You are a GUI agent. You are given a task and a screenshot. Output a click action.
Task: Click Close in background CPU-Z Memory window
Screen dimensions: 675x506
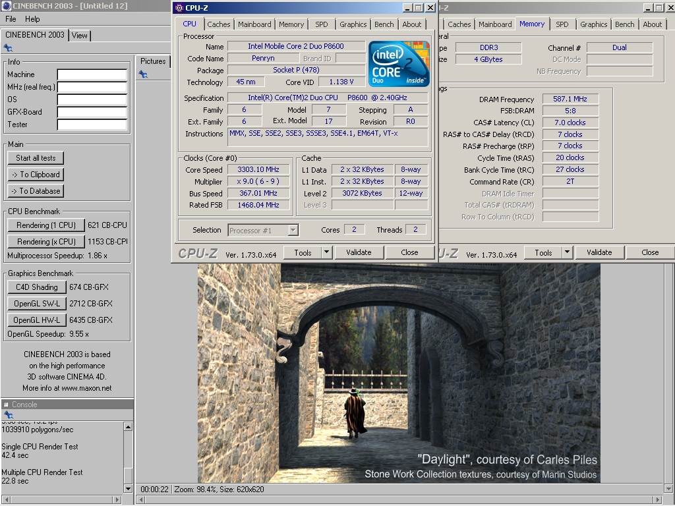(650, 252)
